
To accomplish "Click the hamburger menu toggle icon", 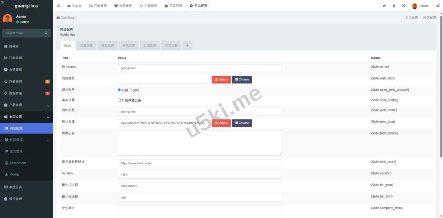I will click(58, 6).
